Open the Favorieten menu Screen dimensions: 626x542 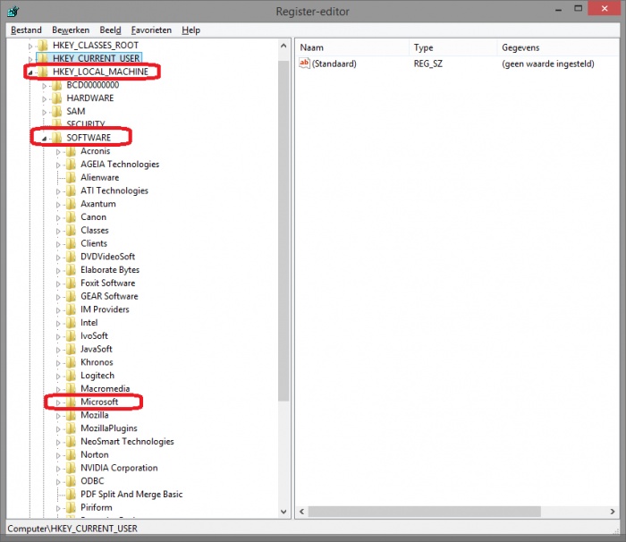pyautogui.click(x=151, y=30)
